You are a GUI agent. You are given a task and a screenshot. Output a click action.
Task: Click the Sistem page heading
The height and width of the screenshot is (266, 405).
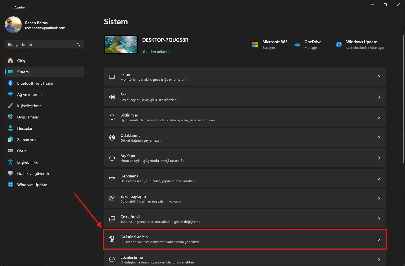[116, 22]
